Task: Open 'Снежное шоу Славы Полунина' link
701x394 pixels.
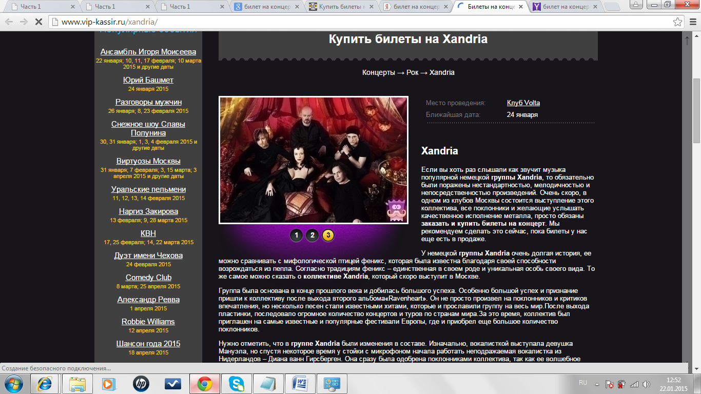Action: (x=148, y=128)
